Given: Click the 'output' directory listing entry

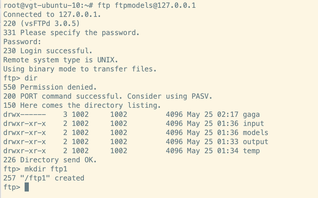Looking at the screenshot, I should 256,142.
